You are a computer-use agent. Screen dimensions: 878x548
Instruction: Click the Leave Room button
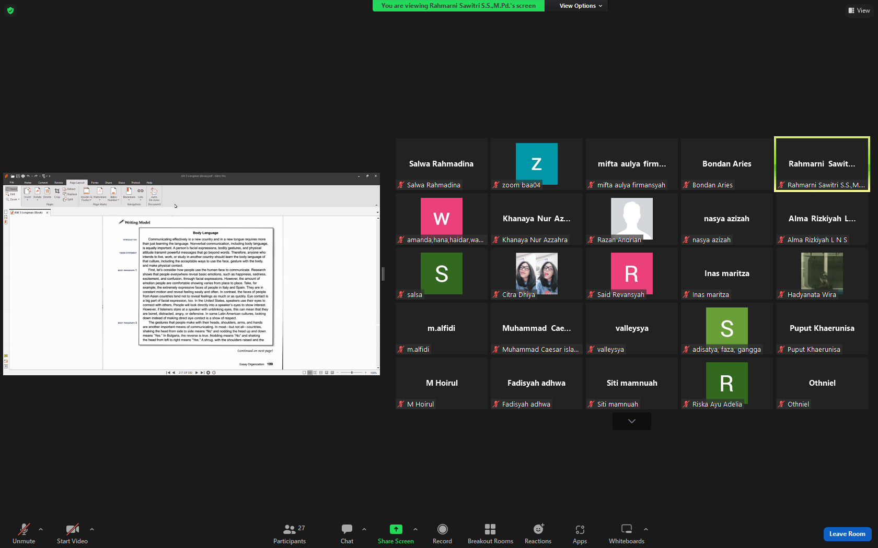(x=847, y=534)
